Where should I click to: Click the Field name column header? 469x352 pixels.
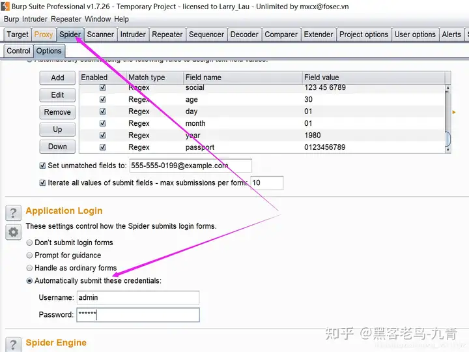pos(242,78)
